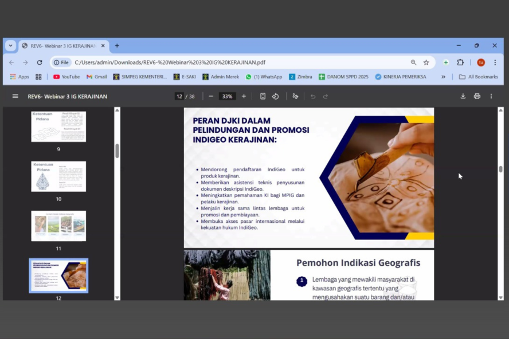Image resolution: width=509 pixels, height=339 pixels.
Task: Open the Admin Merek bookmark
Action: (221, 77)
